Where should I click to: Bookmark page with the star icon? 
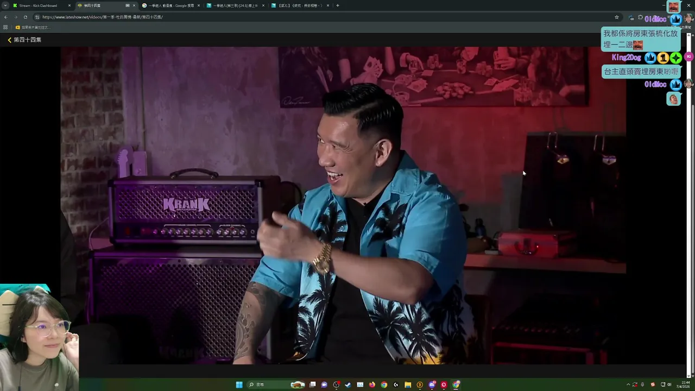[x=617, y=17]
